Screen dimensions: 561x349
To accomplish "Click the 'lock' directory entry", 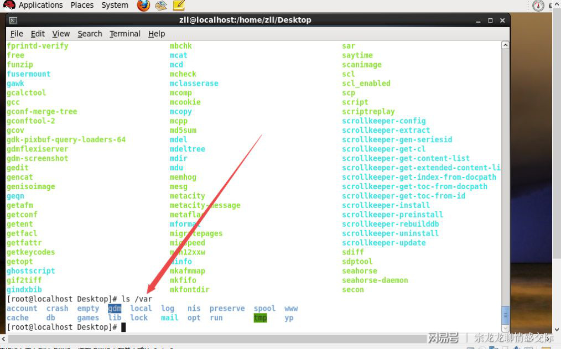I will point(139,317).
